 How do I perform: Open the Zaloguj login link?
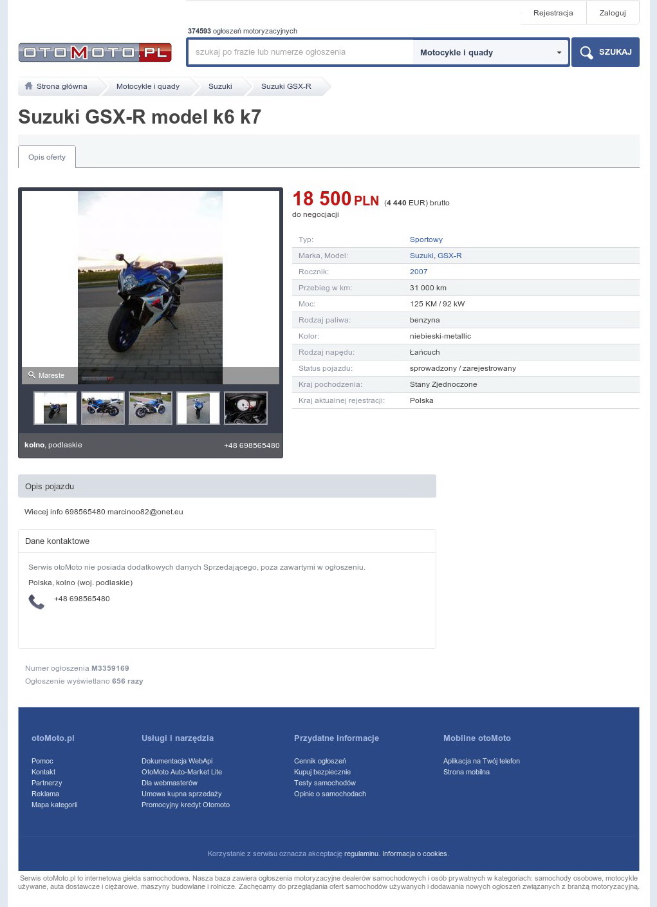613,13
